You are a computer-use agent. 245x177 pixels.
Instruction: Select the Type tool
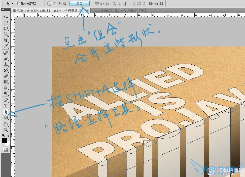pyautogui.click(x=6, y=106)
